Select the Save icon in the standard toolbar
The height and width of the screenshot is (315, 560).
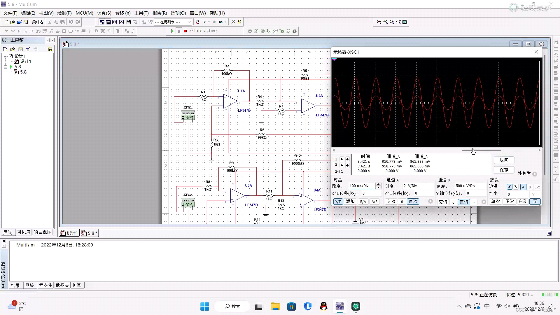point(26,22)
